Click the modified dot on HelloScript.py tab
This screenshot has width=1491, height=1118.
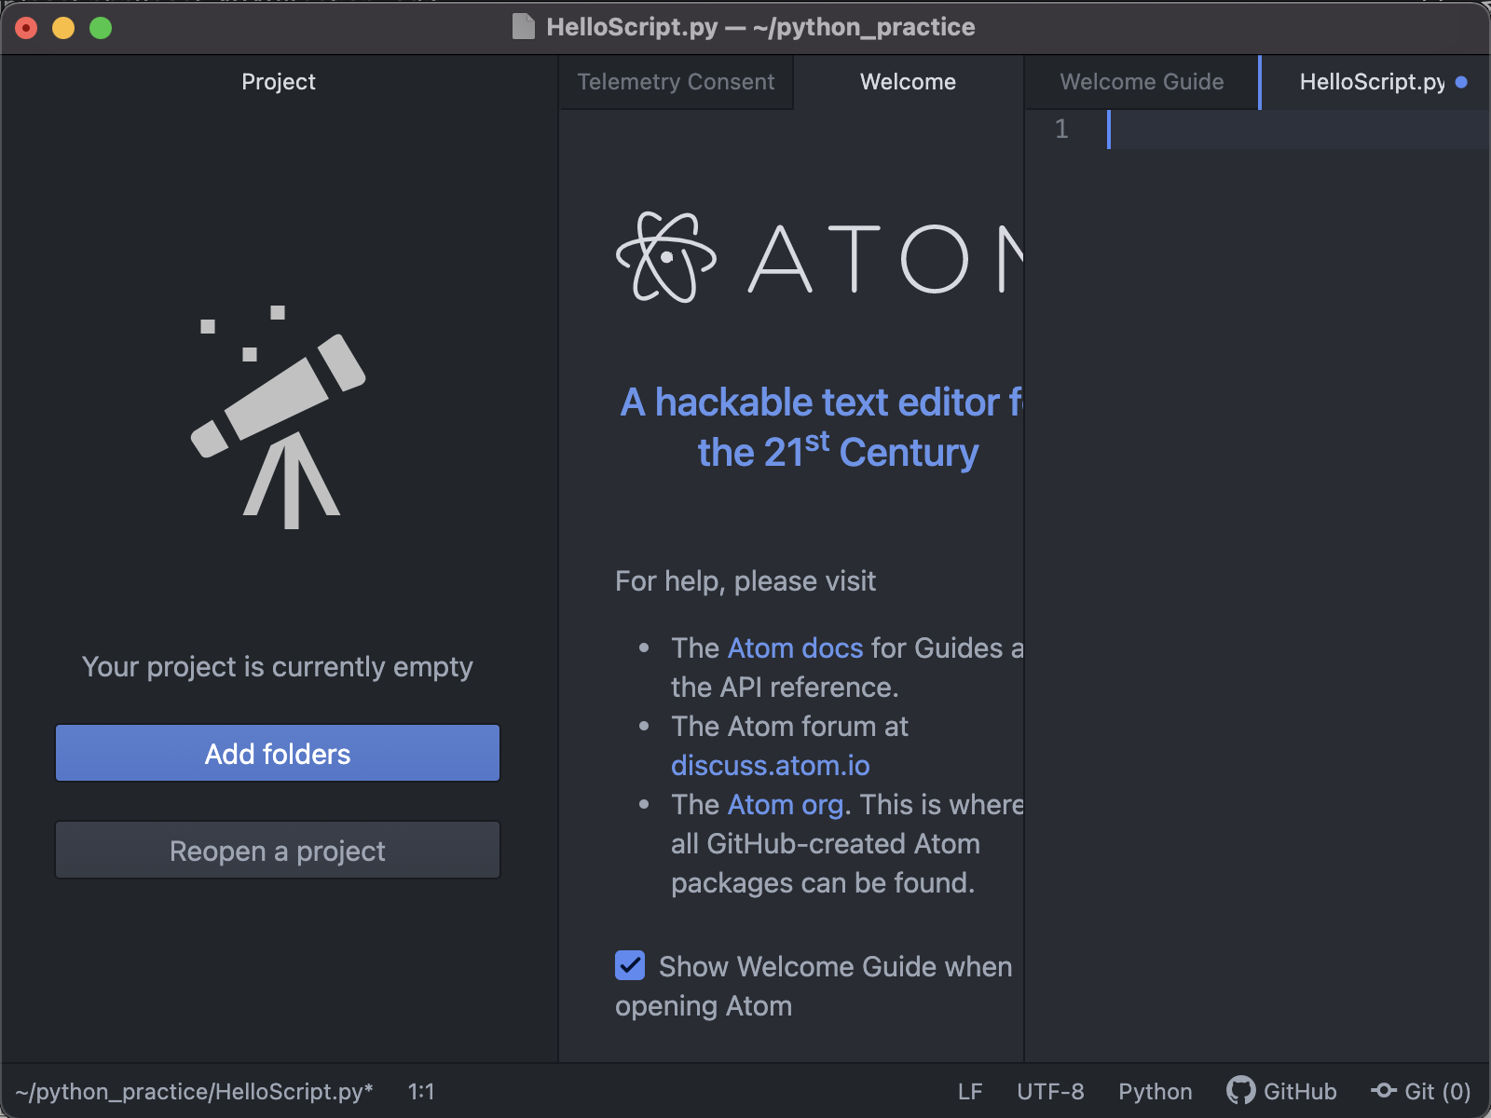pyautogui.click(x=1461, y=82)
